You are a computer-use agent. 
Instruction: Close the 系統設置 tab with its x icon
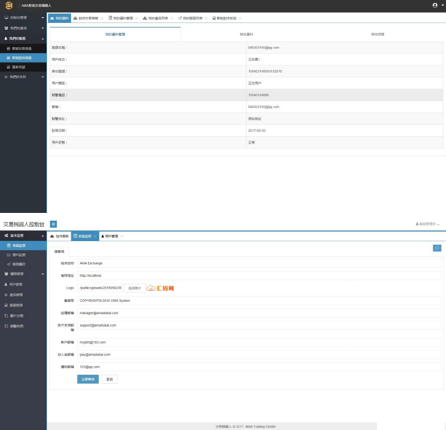point(94,237)
